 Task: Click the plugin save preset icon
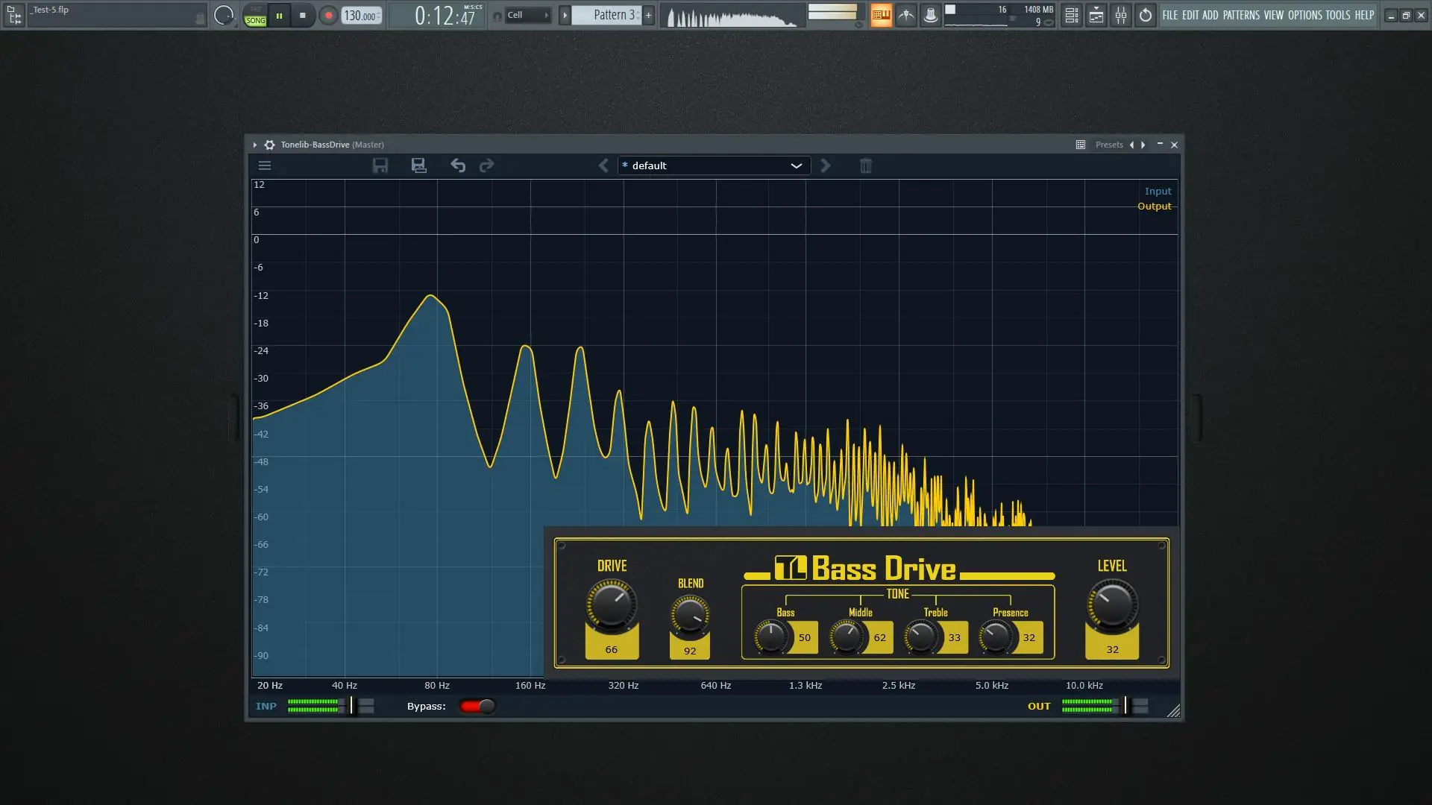[380, 165]
